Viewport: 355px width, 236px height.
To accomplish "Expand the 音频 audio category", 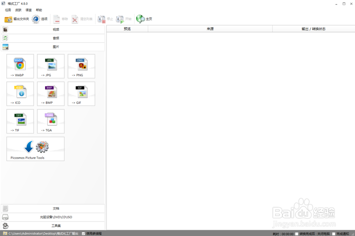I will coord(53,38).
